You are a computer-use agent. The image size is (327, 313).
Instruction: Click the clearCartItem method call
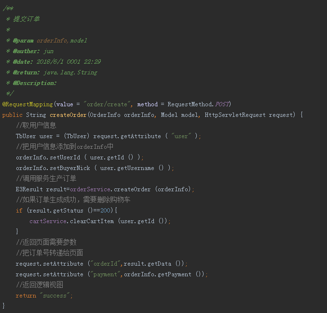[92, 221]
